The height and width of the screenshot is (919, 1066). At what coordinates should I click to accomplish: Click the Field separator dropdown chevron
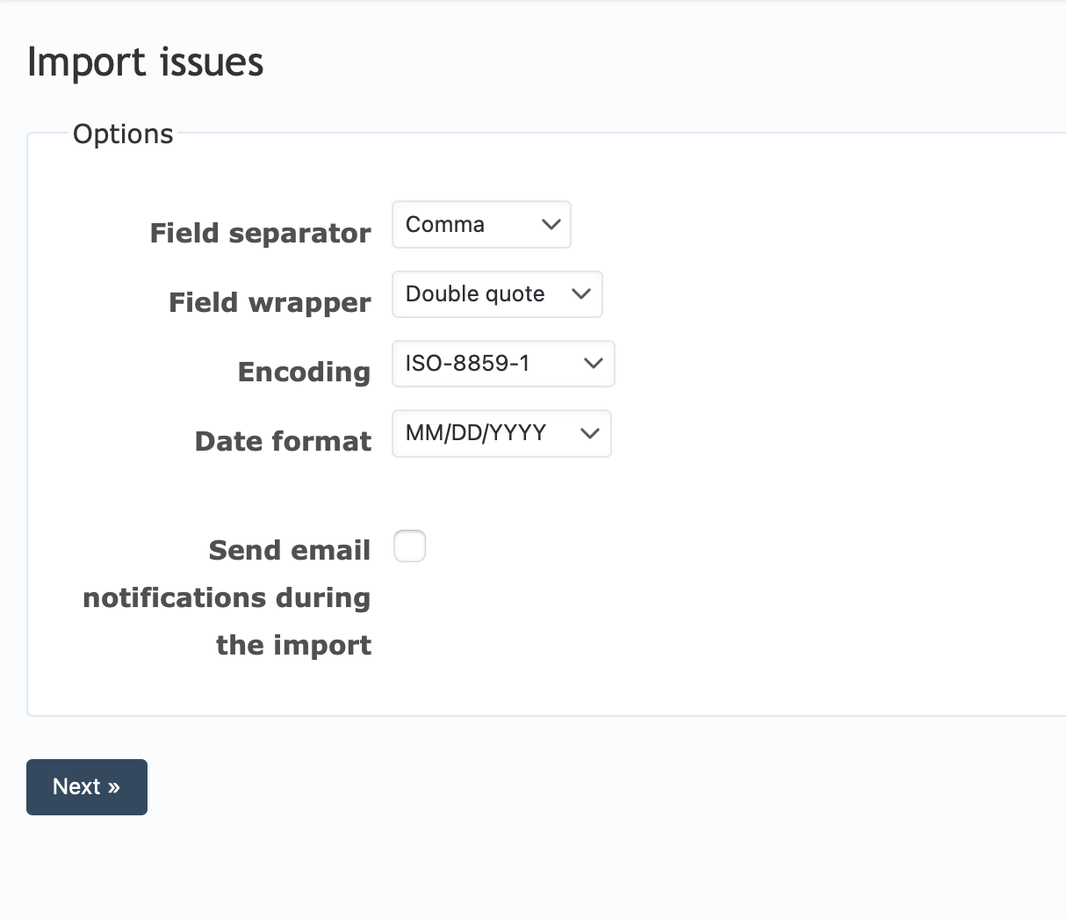pos(551,225)
